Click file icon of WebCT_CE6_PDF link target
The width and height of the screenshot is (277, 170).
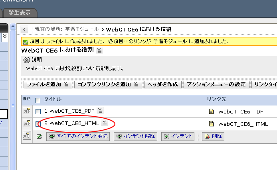point(211,111)
